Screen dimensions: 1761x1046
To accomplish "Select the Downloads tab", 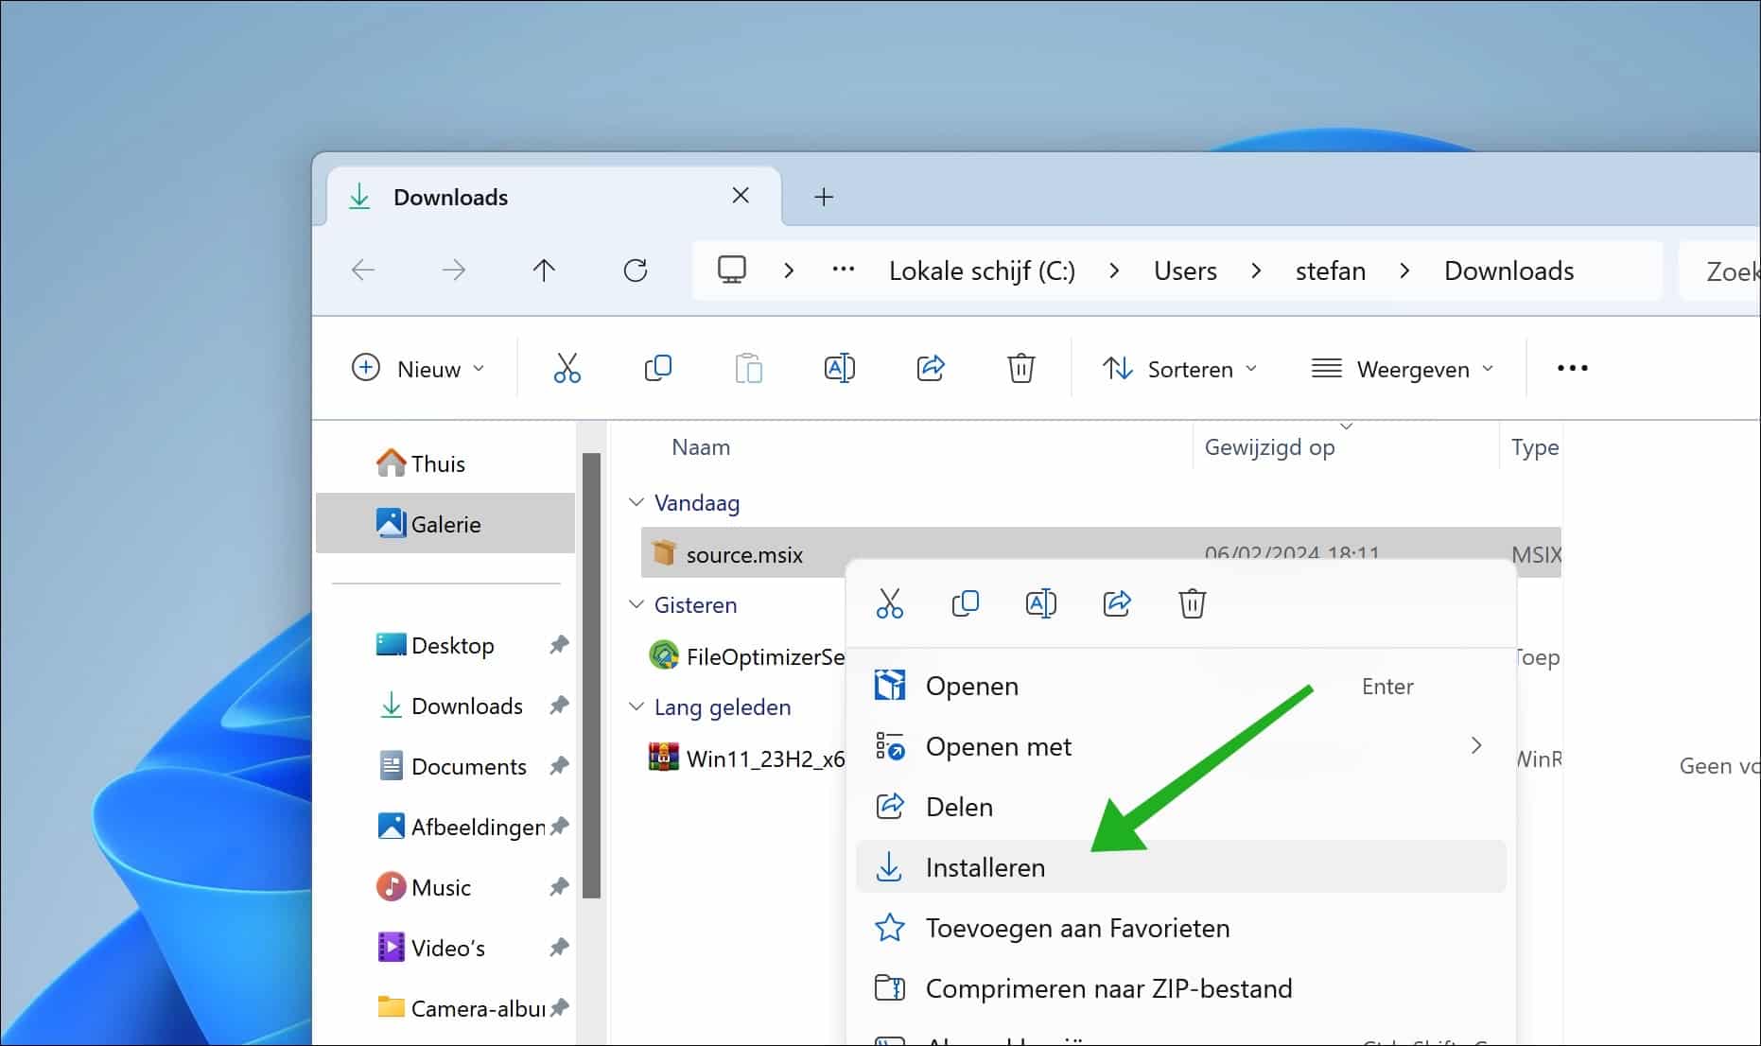I will pos(554,197).
